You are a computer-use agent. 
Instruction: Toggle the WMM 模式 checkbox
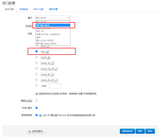(37, 108)
